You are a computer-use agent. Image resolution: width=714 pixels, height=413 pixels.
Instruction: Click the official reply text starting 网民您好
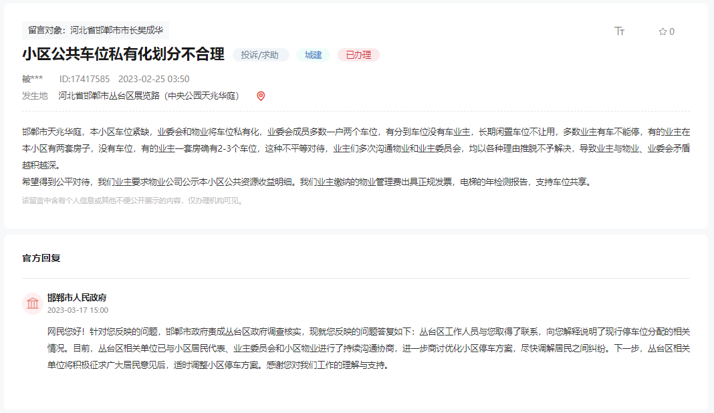(369, 348)
